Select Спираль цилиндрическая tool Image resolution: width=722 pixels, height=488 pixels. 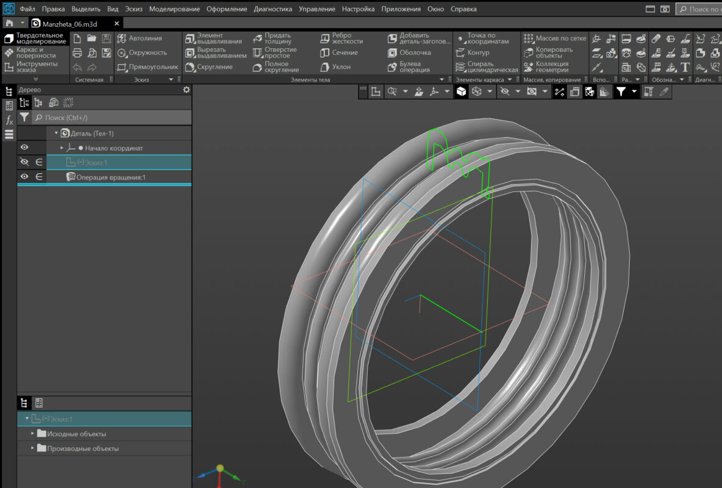click(487, 67)
